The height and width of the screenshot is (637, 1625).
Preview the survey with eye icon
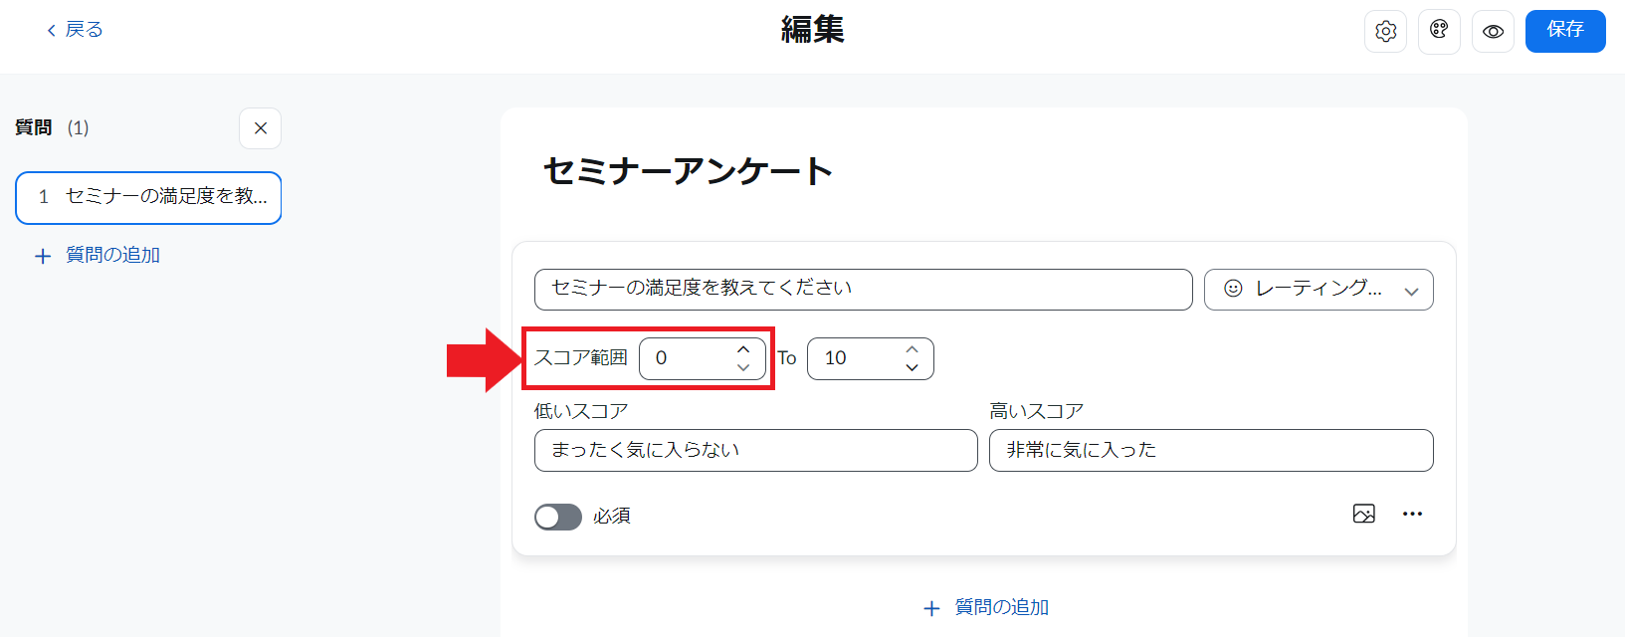point(1493,32)
